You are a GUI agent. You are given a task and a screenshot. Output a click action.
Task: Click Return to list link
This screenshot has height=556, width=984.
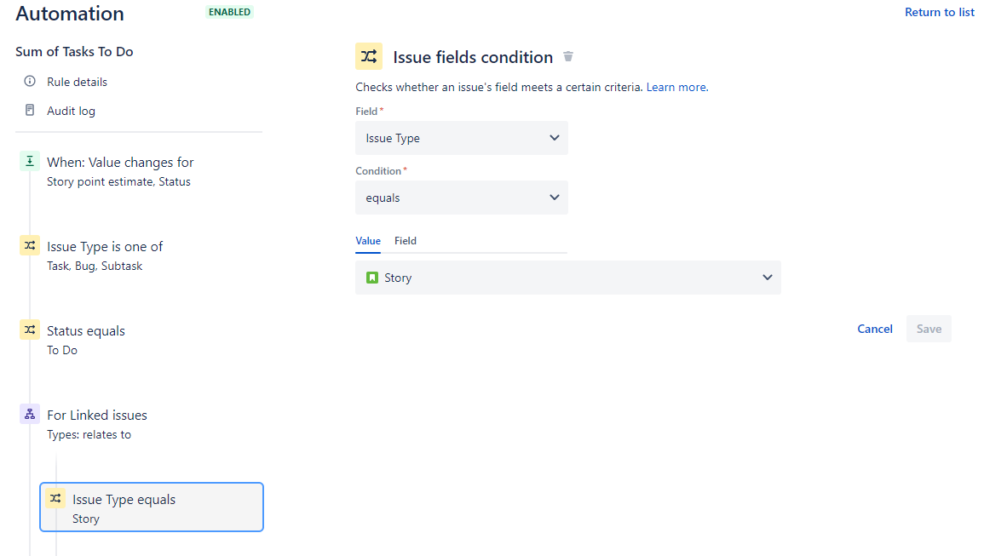940,12
